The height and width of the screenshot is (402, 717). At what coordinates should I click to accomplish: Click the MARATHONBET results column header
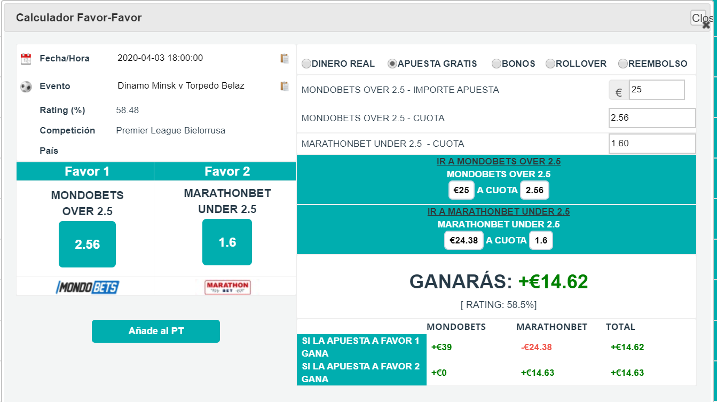click(x=551, y=327)
